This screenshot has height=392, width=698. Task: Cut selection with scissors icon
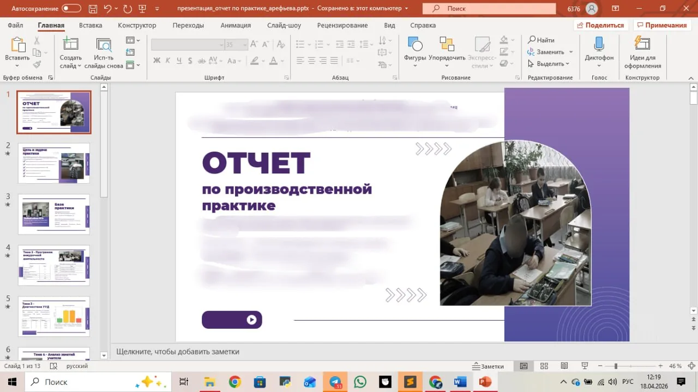pos(37,40)
